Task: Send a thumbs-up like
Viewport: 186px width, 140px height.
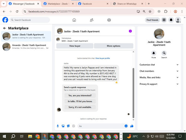Action: point(132,126)
